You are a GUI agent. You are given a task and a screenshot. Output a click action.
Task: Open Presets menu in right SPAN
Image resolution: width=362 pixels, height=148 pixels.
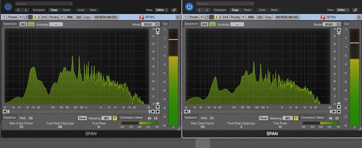click(194, 17)
